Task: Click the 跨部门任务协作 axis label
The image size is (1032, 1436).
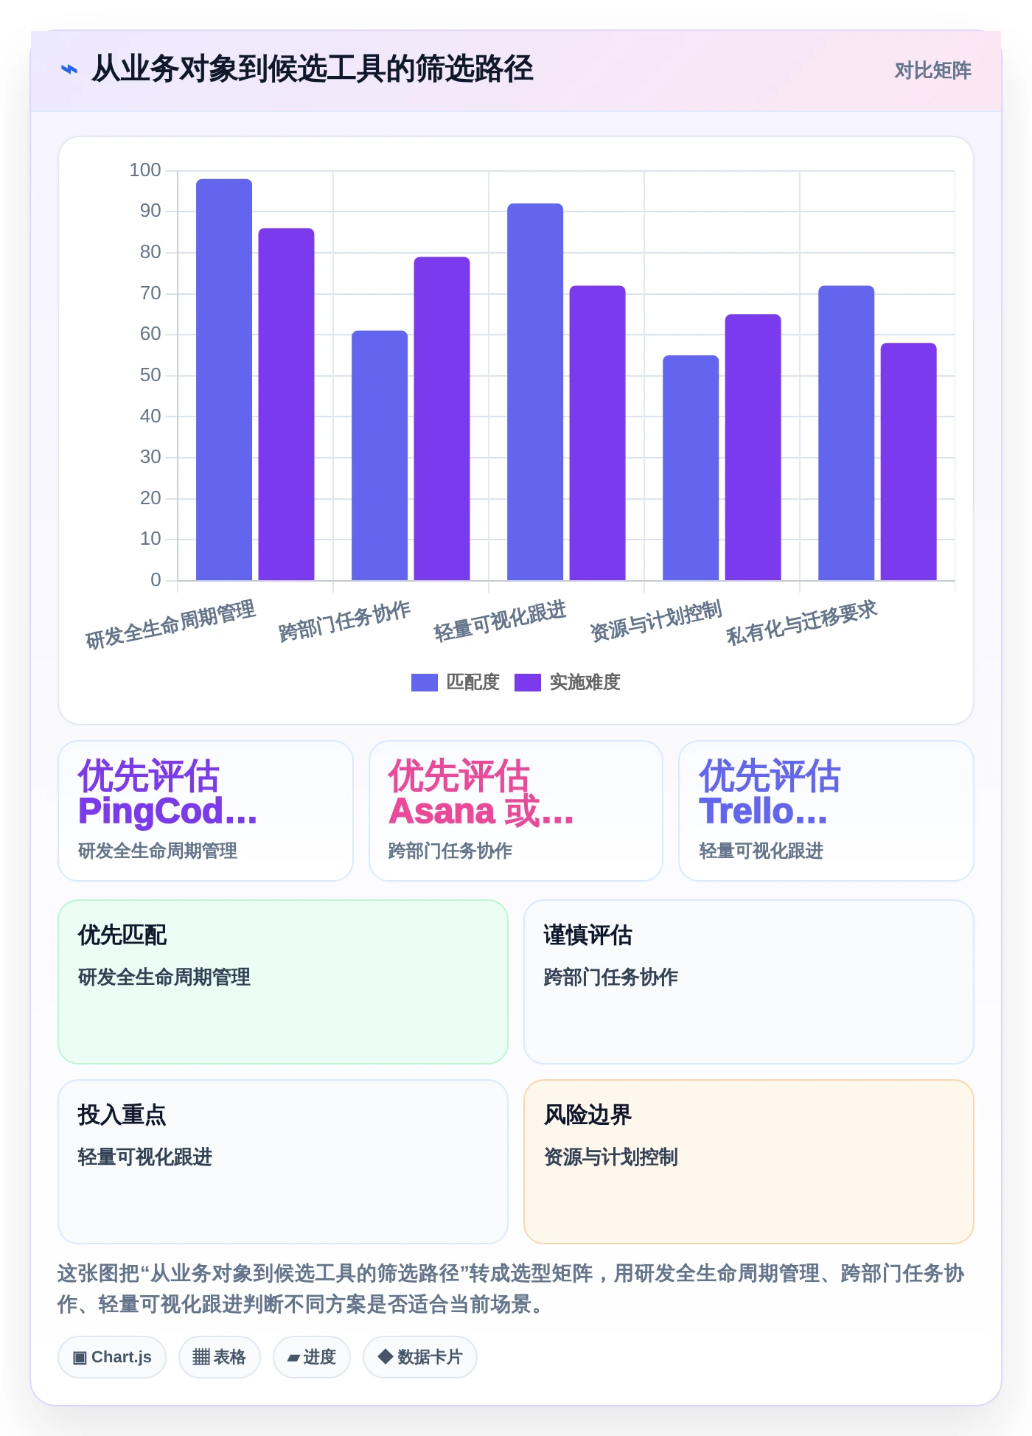Action: coord(345,621)
